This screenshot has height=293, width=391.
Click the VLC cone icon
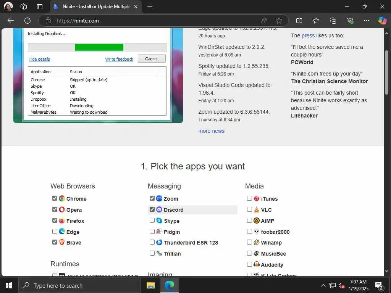pos(256,209)
